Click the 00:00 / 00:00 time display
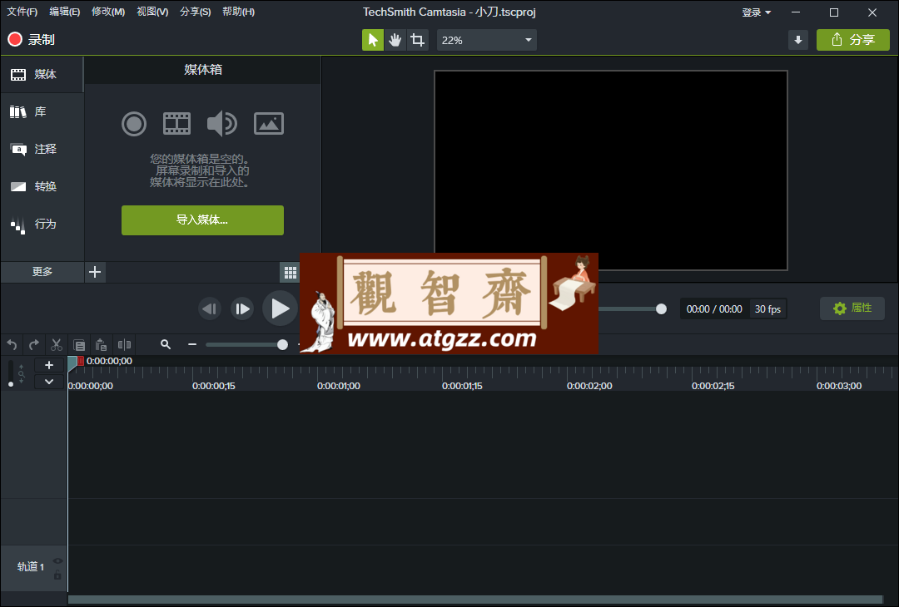This screenshot has width=899, height=607. pyautogui.click(x=714, y=309)
